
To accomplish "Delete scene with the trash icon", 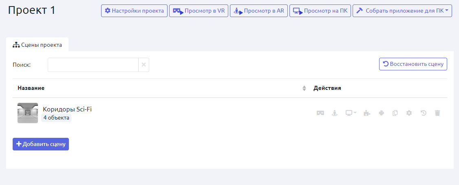I will (x=437, y=113).
